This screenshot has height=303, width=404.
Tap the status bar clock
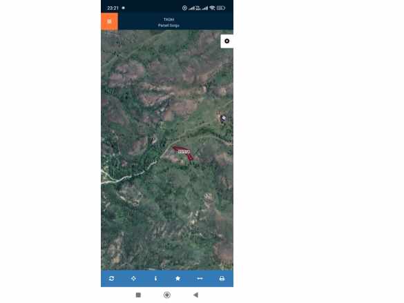[113, 8]
